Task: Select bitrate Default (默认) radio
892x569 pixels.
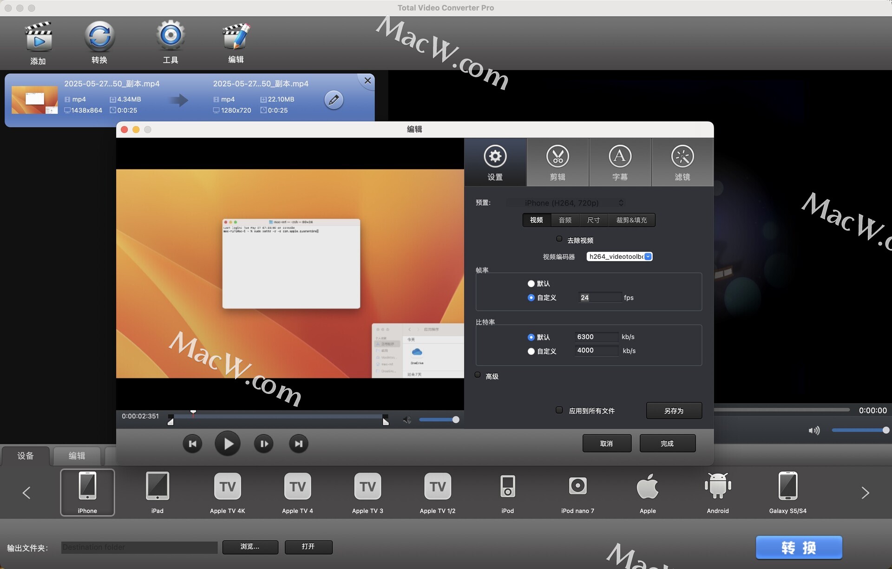Action: tap(531, 337)
